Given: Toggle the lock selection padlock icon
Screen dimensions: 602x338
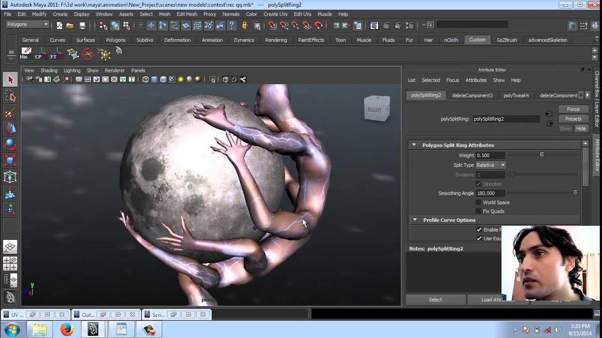Looking at the screenshot, I should pos(245,25).
